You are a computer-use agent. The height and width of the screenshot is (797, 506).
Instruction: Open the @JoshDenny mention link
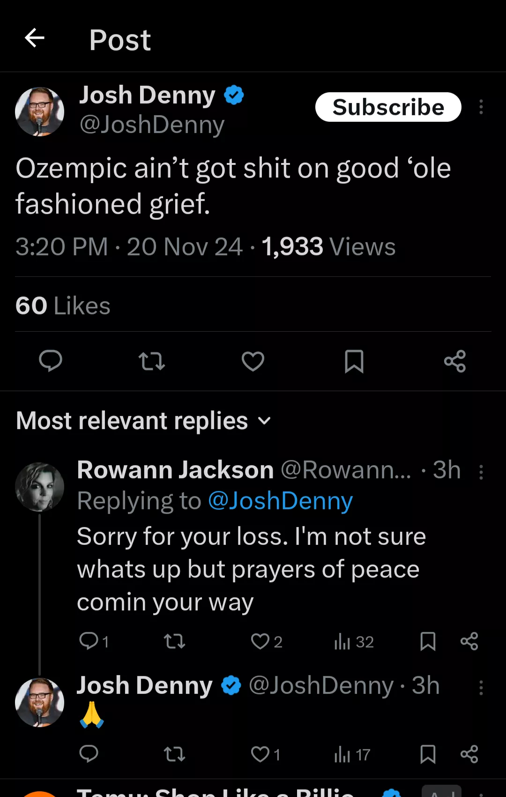[280, 501]
